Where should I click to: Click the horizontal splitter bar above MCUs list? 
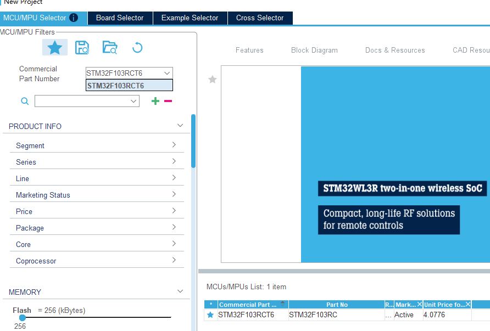(344, 271)
